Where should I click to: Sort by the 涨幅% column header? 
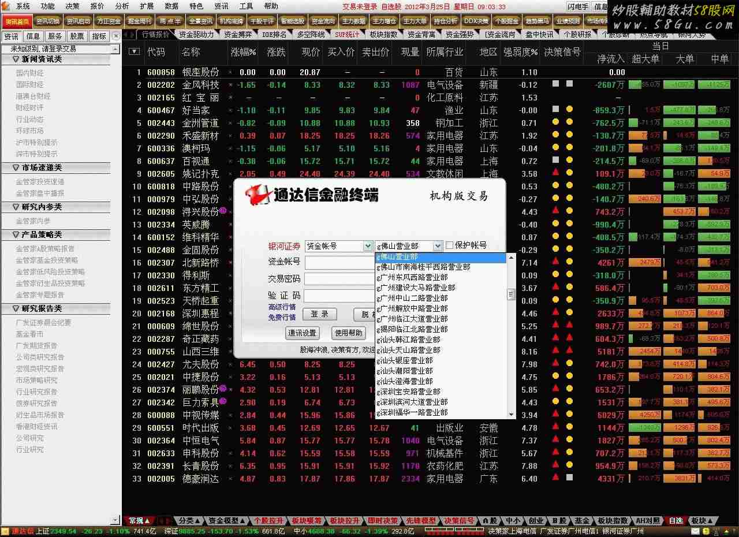243,52
